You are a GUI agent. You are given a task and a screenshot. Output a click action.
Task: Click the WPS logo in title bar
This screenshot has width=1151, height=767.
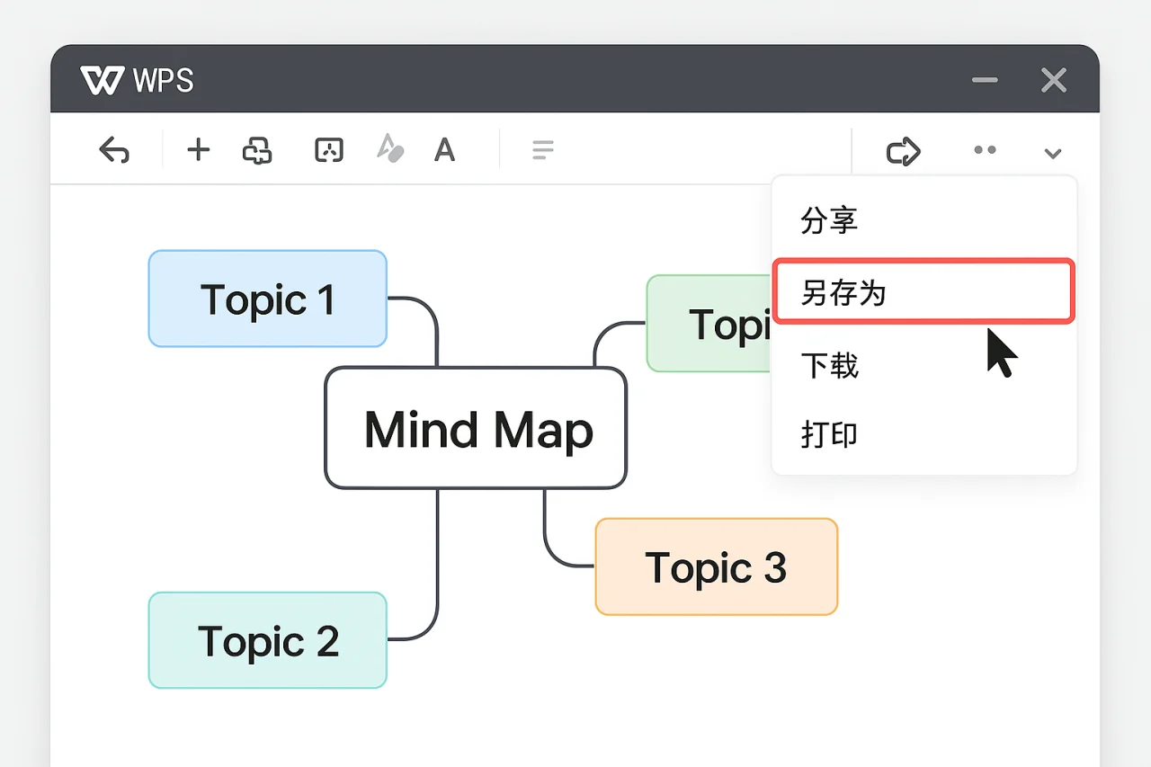point(137,81)
